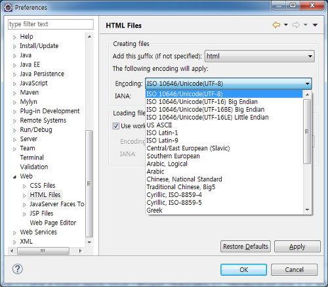Select Traditional Chinese, Big5 encoding
Viewport: 328px width, 287px height.
pyautogui.click(x=224, y=187)
